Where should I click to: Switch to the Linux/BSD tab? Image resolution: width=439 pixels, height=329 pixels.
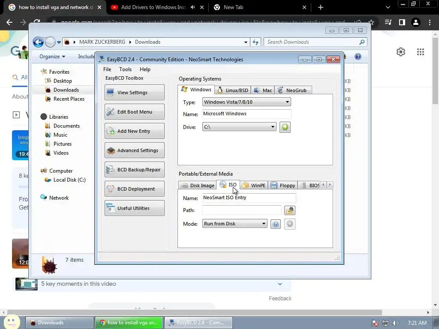point(233,90)
